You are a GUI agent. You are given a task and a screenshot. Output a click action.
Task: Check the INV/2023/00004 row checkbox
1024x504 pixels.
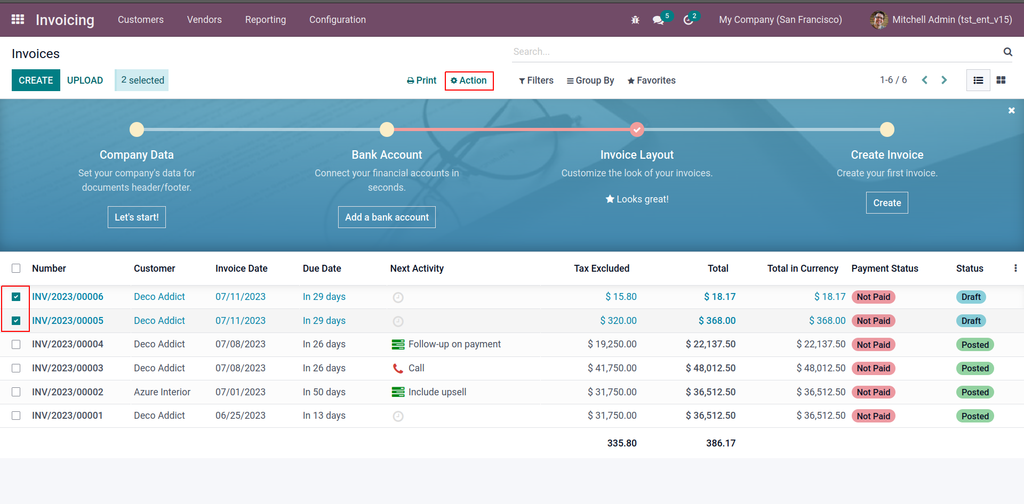[x=16, y=345]
